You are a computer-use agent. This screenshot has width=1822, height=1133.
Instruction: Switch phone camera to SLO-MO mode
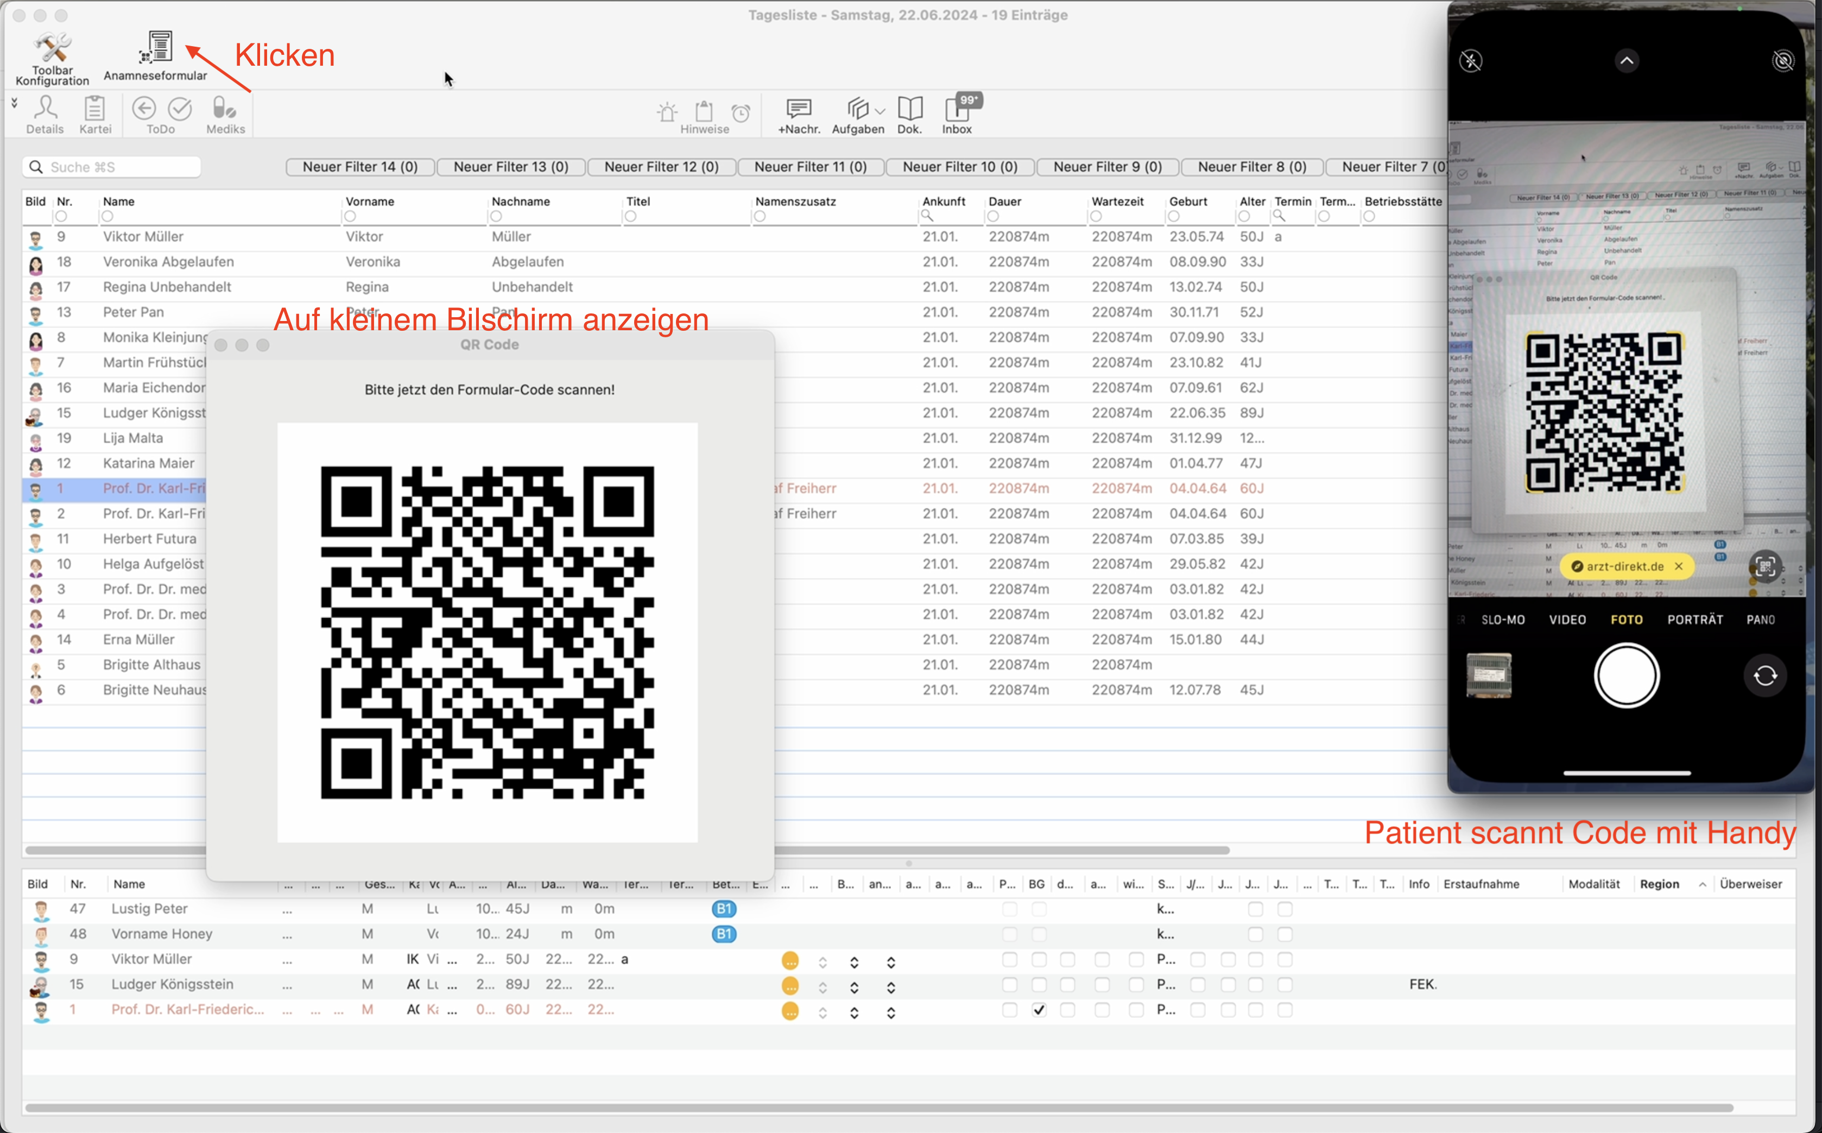pos(1503,620)
